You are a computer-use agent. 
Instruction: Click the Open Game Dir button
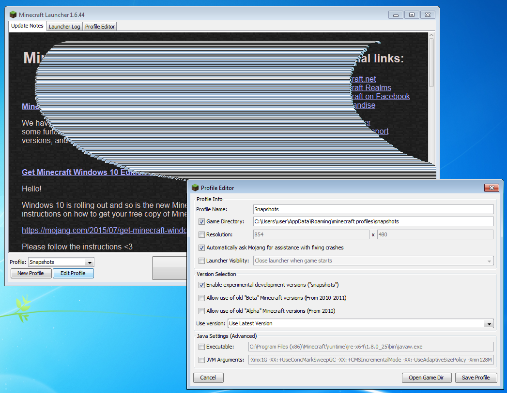pos(426,378)
